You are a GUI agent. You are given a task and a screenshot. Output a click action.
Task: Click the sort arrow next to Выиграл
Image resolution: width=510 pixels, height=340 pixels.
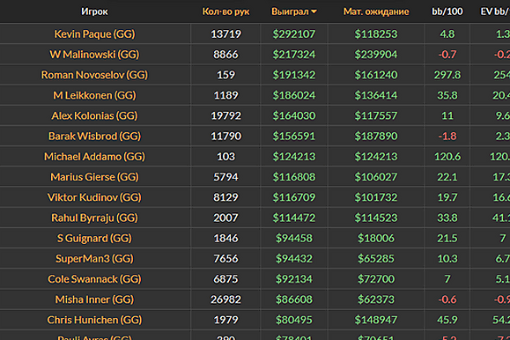tap(314, 12)
